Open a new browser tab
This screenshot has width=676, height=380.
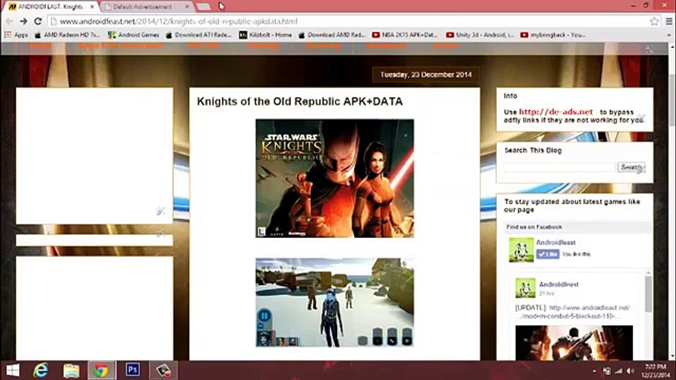pyautogui.click(x=204, y=7)
